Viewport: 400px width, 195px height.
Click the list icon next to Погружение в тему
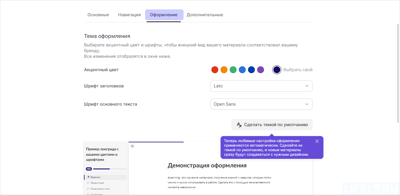point(88,189)
